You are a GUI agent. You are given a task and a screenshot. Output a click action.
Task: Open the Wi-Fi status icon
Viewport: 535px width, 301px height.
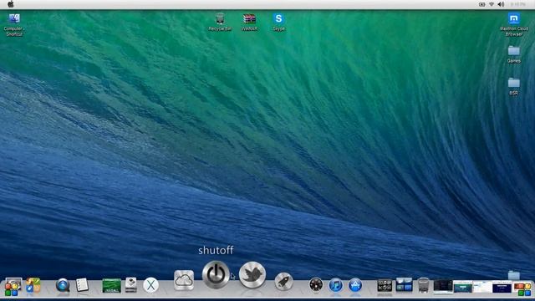point(492,4)
